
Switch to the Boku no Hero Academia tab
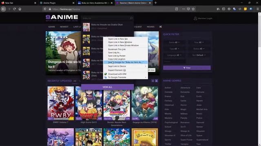coord(95,3)
